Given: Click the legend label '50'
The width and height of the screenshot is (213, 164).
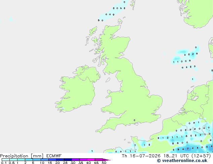Looking at the screenshot, I should 104,163.
